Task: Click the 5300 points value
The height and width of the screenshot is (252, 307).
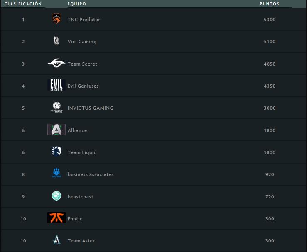Action: [270, 20]
